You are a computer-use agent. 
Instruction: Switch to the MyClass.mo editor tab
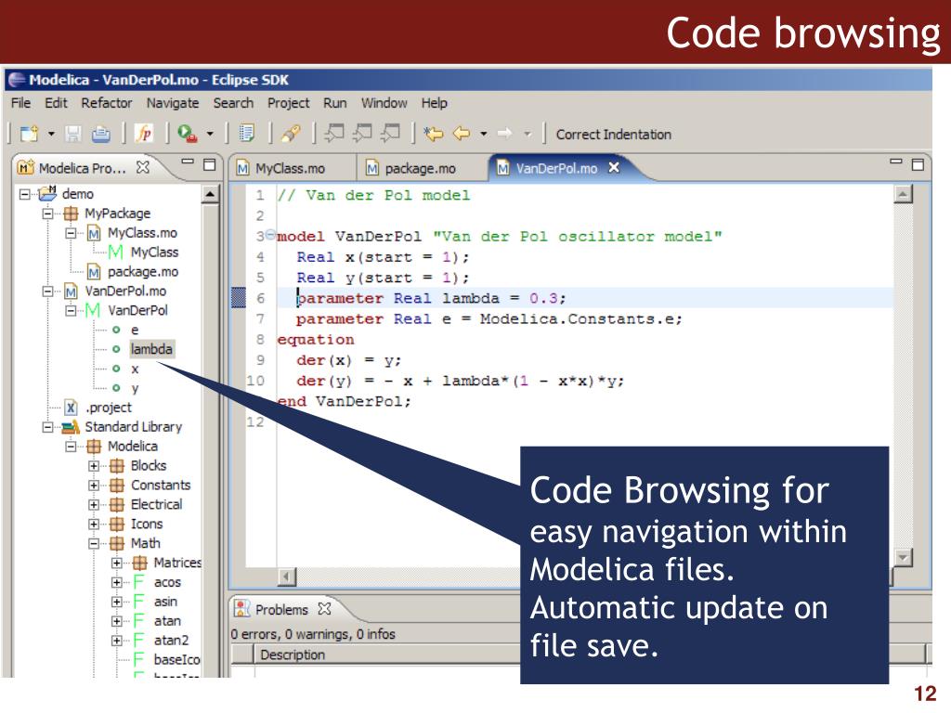(x=290, y=169)
